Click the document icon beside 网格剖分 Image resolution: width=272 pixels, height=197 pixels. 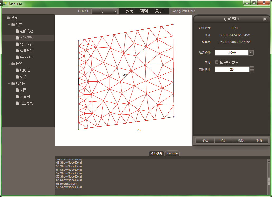(17, 57)
